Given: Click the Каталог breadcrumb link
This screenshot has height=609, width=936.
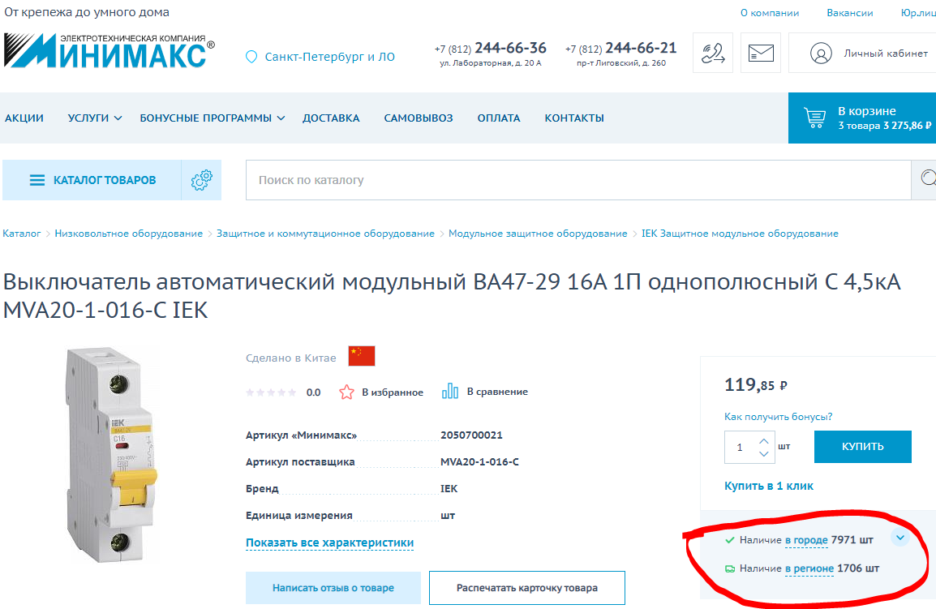Looking at the screenshot, I should point(21,234).
